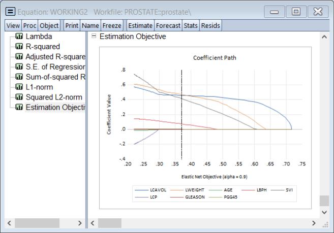334x233 pixels.
Task: Click the LCAVOL legend line swatch
Action: tap(141, 189)
